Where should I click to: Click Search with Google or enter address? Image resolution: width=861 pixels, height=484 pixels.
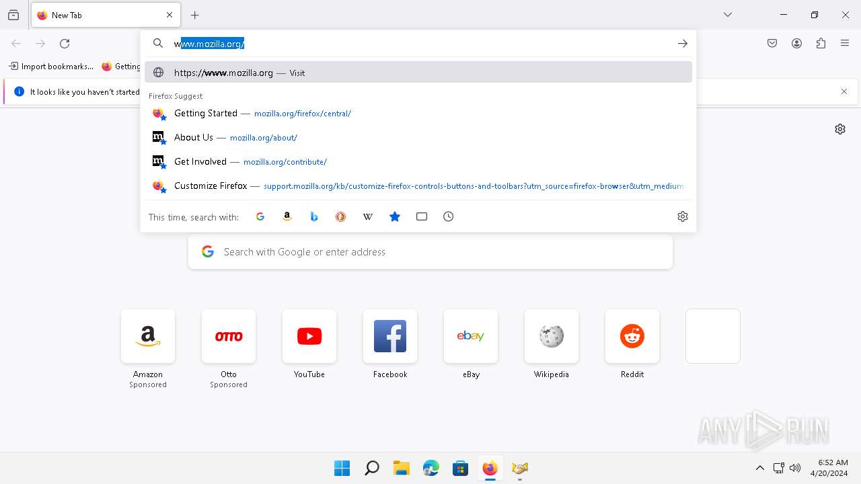(430, 252)
